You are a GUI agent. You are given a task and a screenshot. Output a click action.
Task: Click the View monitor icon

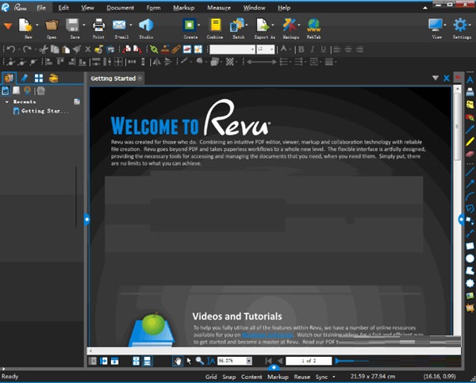click(x=436, y=25)
